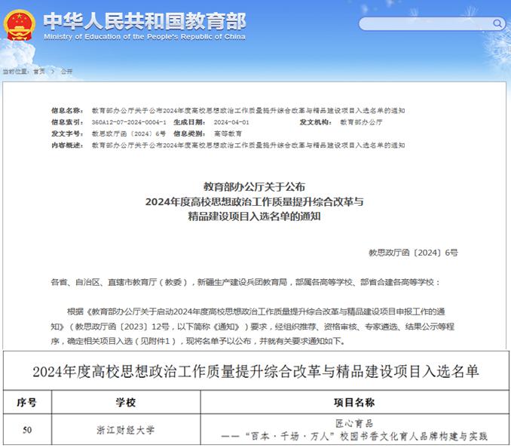
Task: Click the index number 360A12-07-2024-0004-1
Action: click(x=128, y=122)
